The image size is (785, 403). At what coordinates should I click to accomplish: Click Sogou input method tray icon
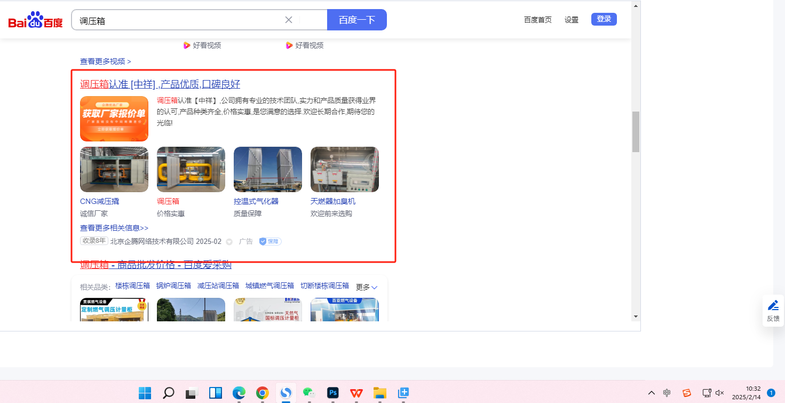coord(687,393)
